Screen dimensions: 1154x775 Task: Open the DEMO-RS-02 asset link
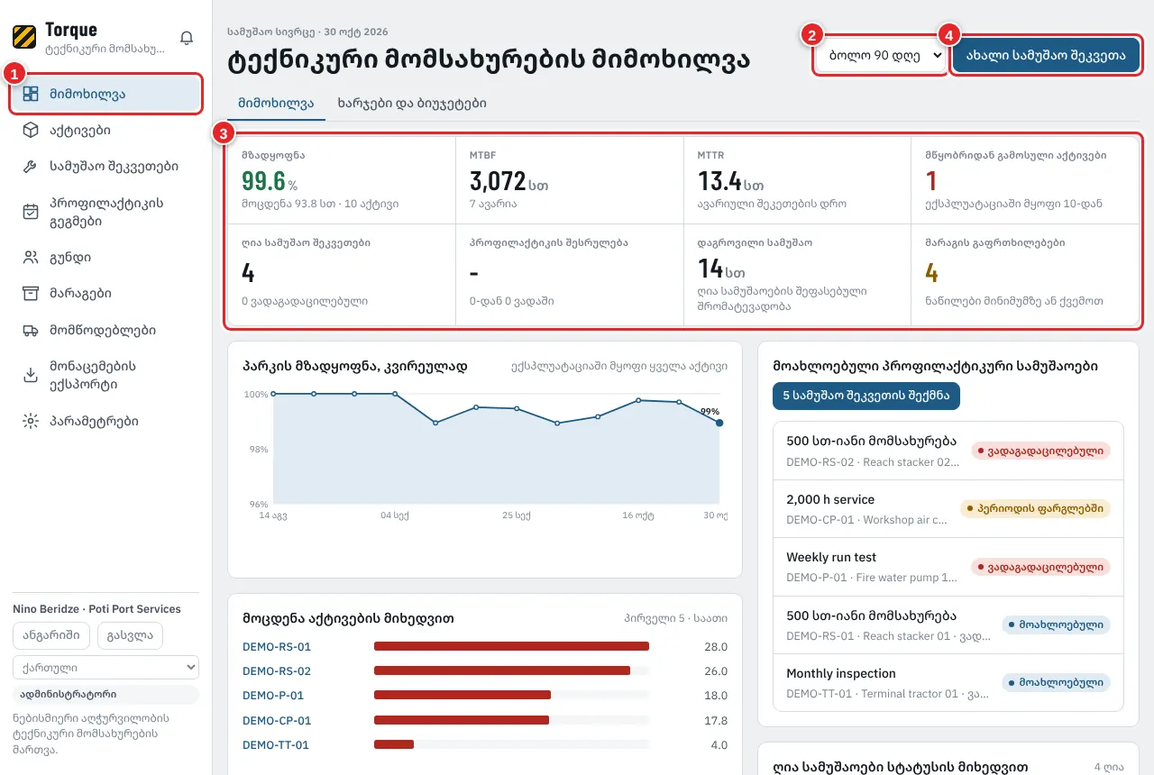pyautogui.click(x=277, y=671)
